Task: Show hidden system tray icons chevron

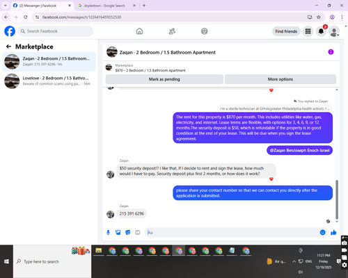Action: 294,261
